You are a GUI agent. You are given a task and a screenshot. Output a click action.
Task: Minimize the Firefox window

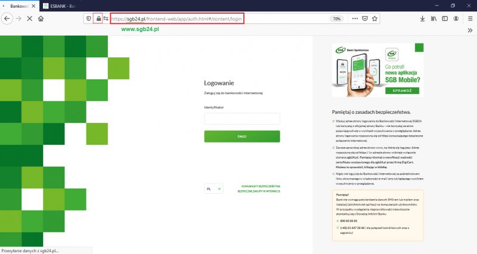pos(436,5)
